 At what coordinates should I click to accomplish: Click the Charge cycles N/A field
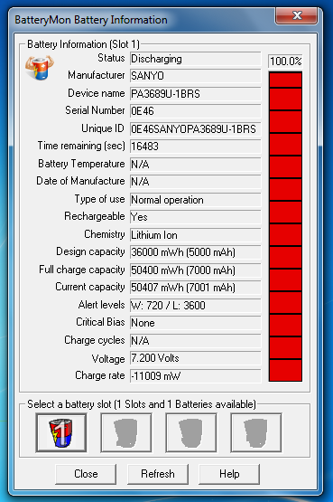[x=196, y=341]
